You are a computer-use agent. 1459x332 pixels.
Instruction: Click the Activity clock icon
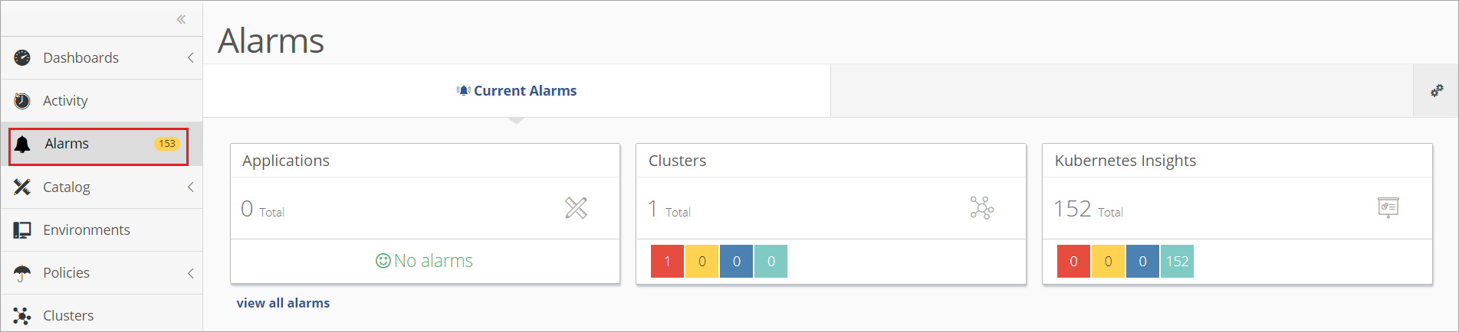point(22,100)
